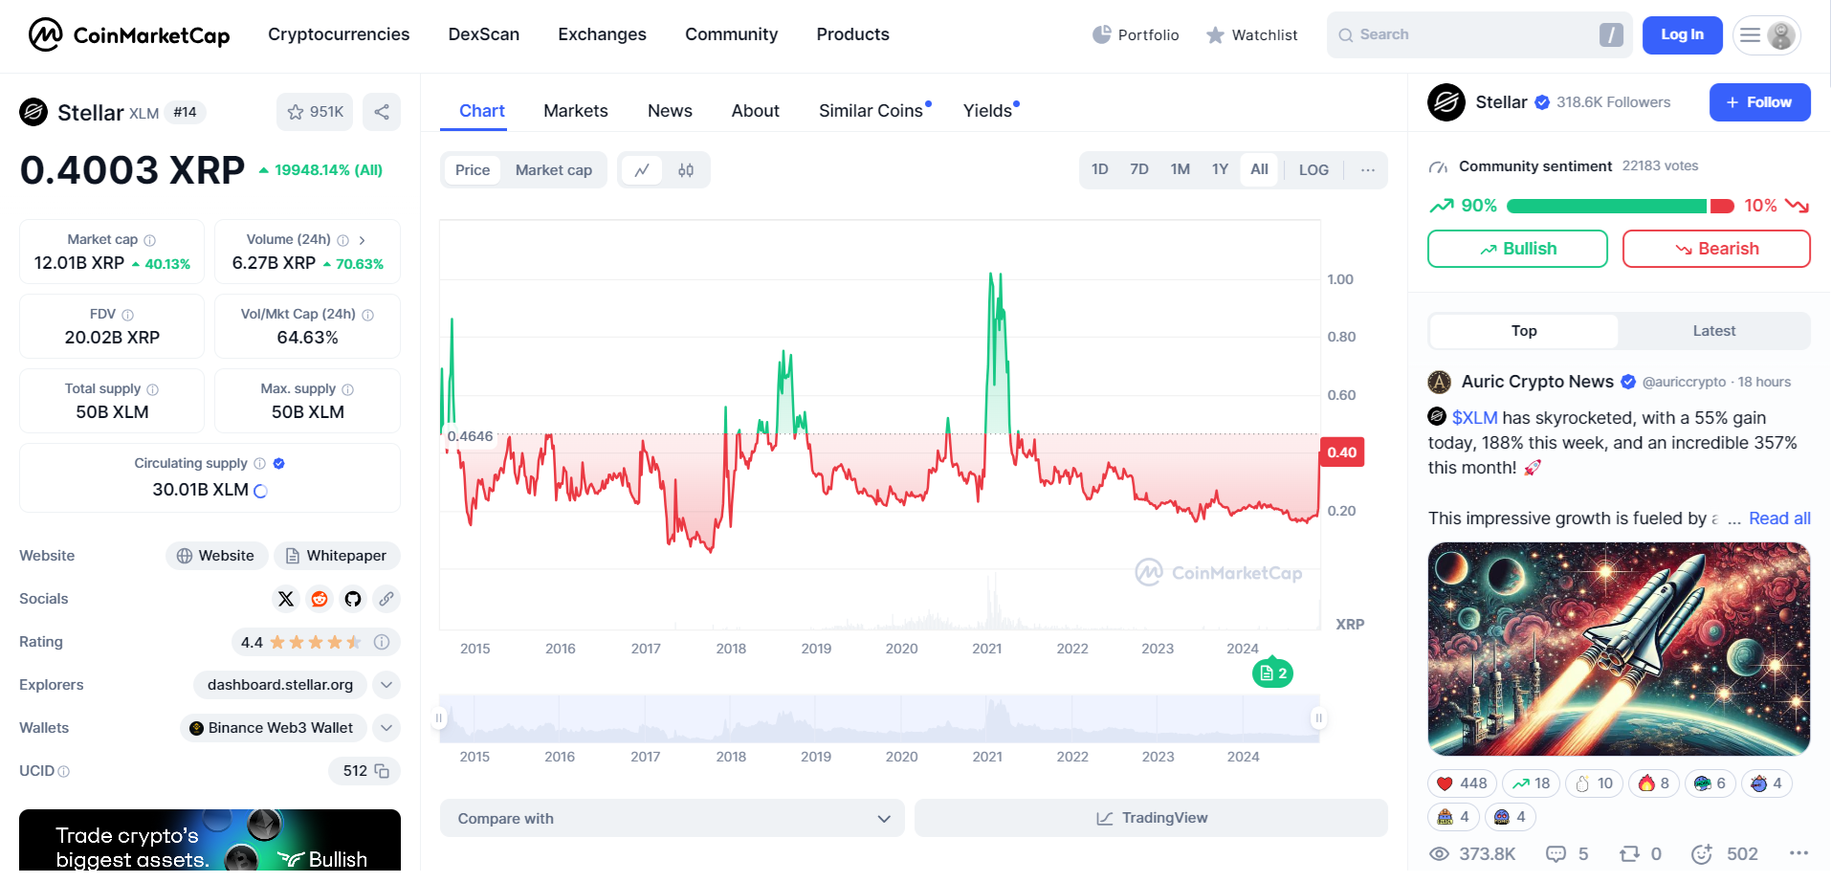Open Volume (24h) details arrow

pos(363,240)
